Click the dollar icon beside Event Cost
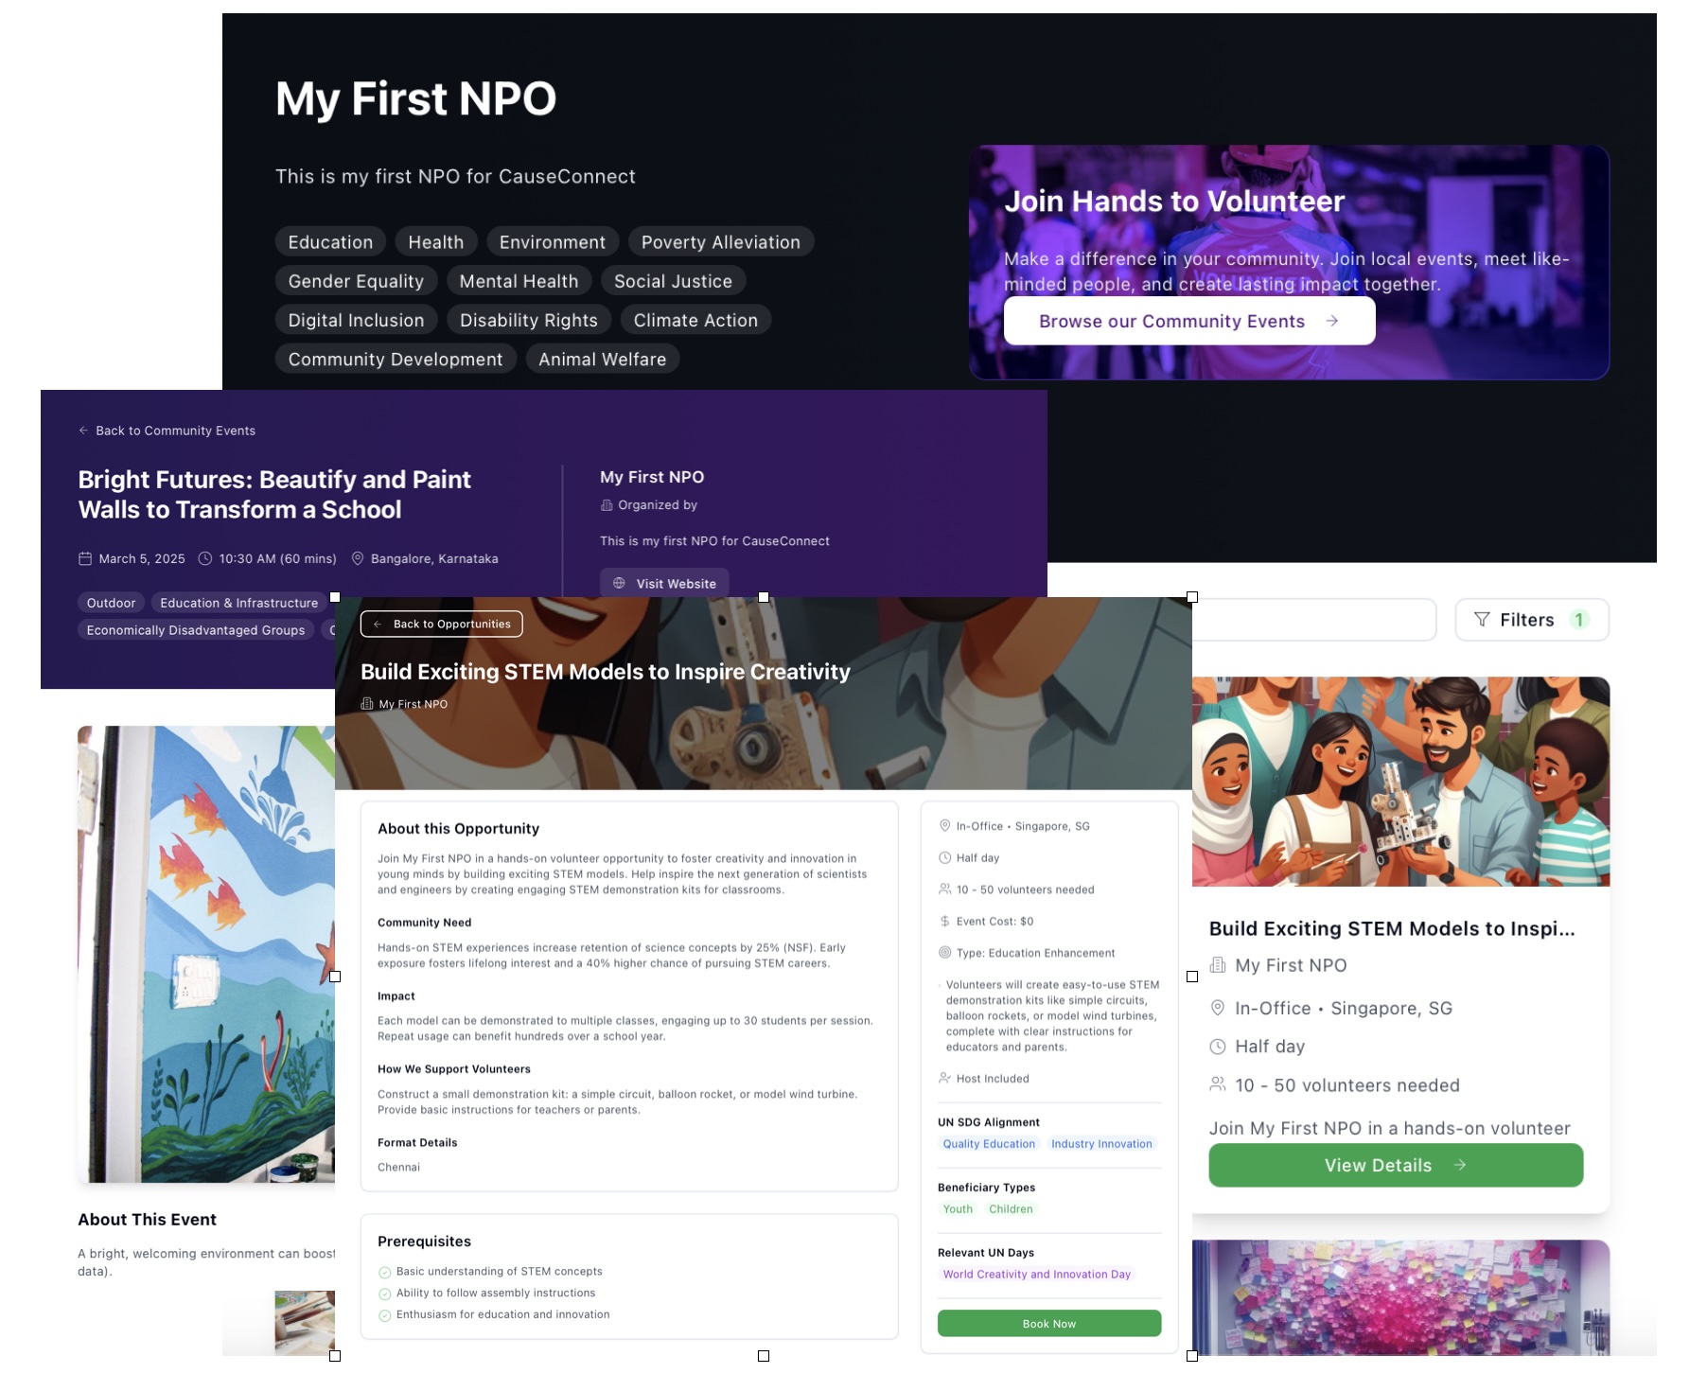 [x=944, y=922]
